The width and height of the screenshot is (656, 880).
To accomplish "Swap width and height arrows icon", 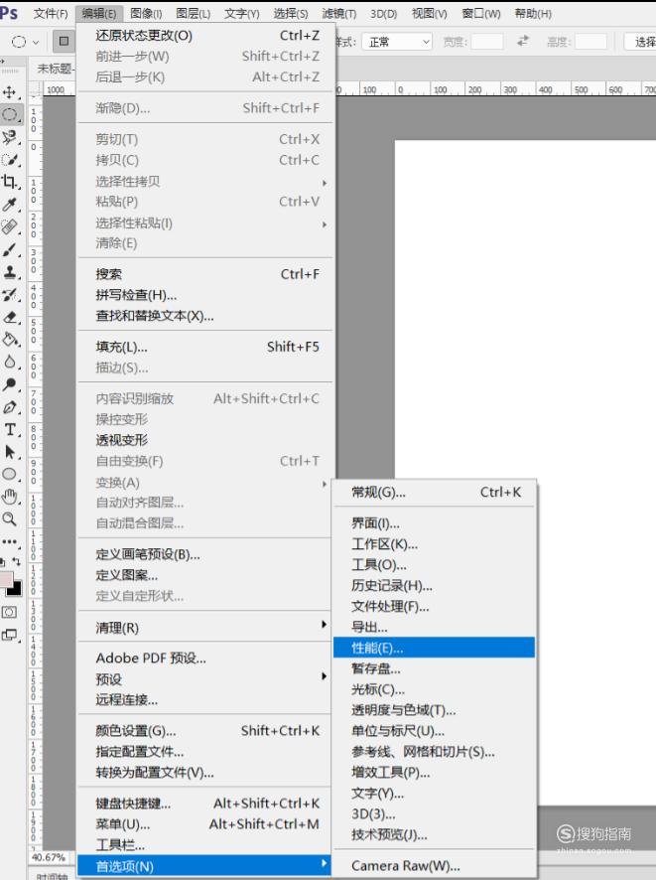I will [x=523, y=41].
